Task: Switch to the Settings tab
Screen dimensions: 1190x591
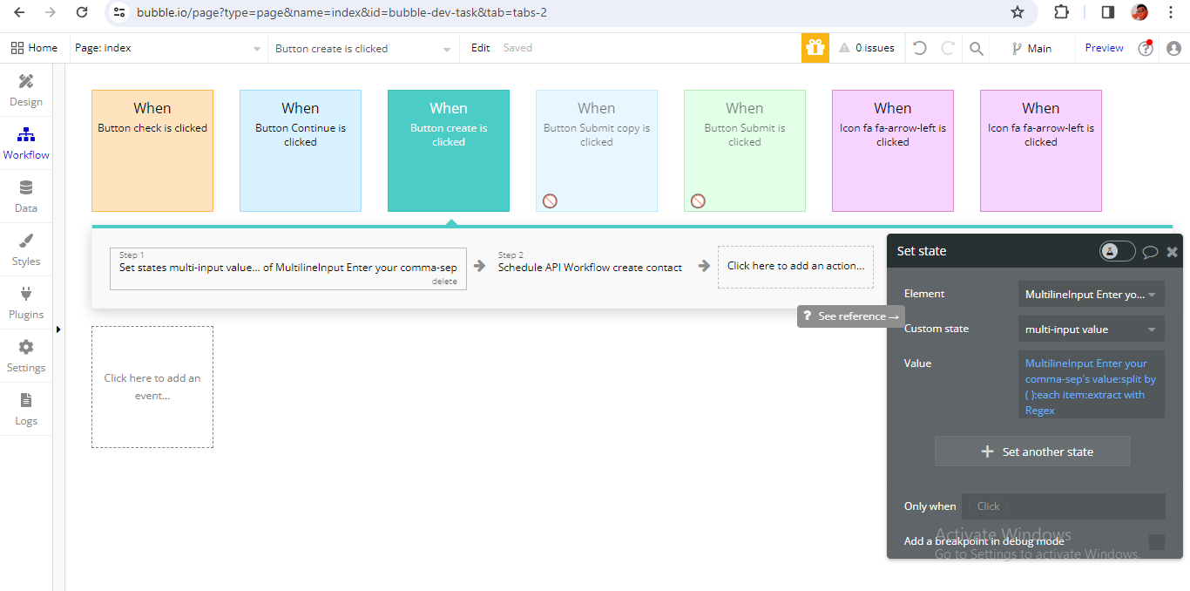Action: (26, 357)
